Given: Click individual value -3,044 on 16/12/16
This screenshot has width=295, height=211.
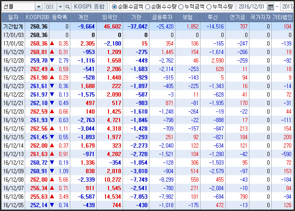Looking at the screenshot, I should click(x=86, y=128).
